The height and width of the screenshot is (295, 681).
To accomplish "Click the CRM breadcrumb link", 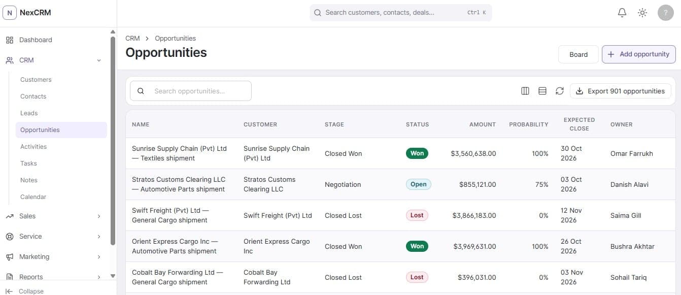I will (132, 38).
